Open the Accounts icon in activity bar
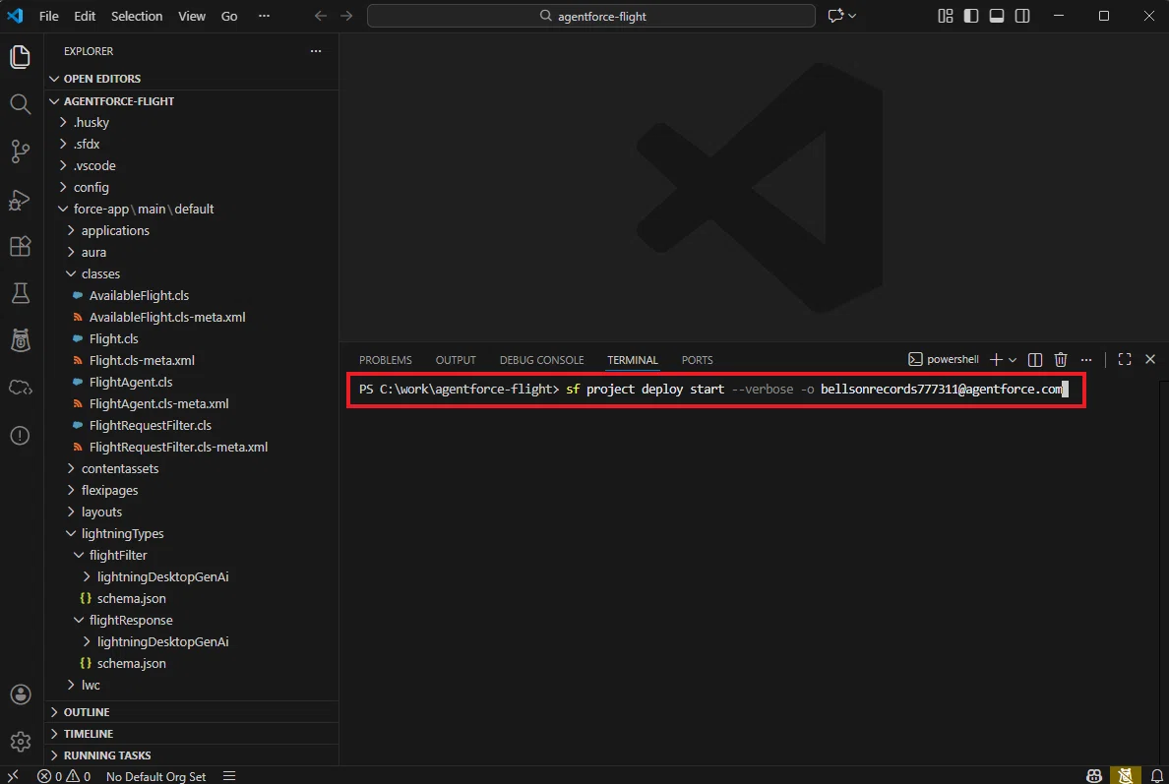 coord(20,694)
